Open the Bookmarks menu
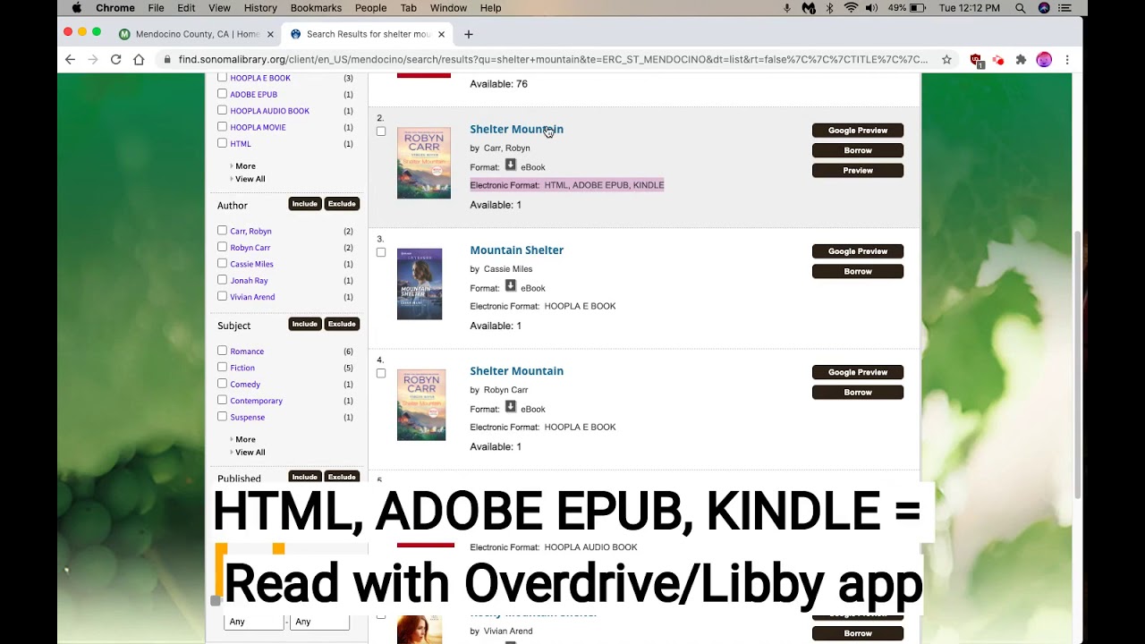 point(316,8)
